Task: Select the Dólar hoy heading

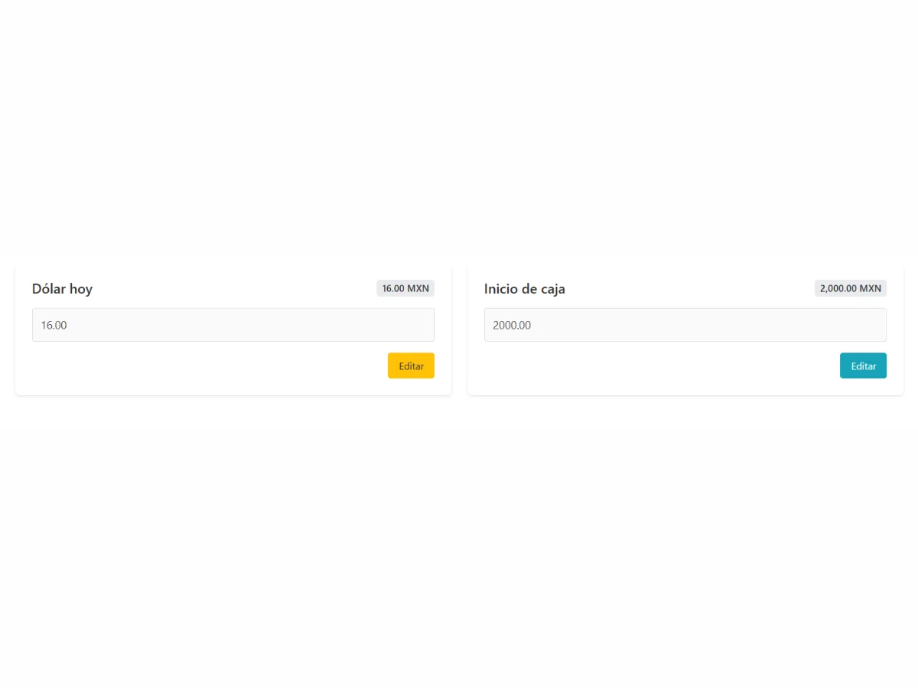Action: point(62,289)
